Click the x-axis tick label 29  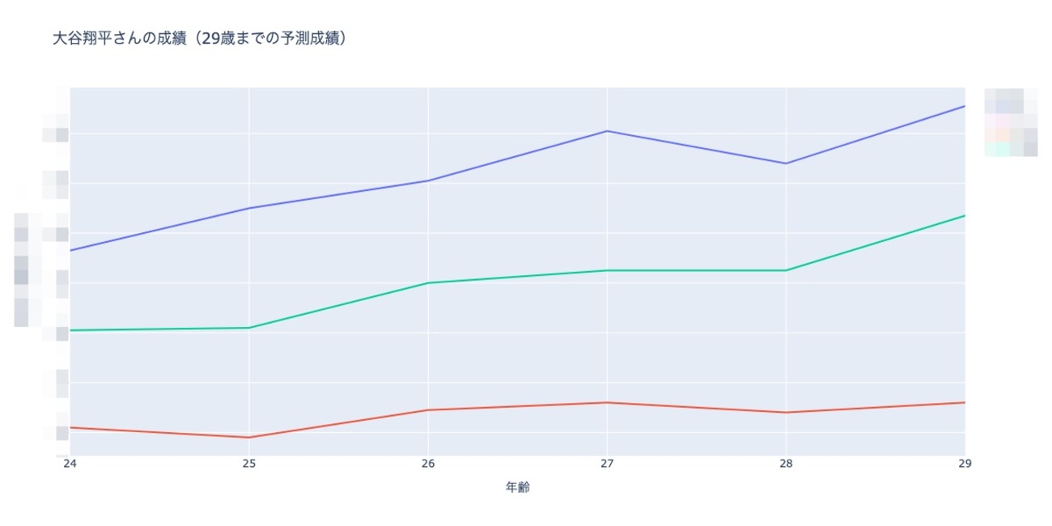coord(964,464)
